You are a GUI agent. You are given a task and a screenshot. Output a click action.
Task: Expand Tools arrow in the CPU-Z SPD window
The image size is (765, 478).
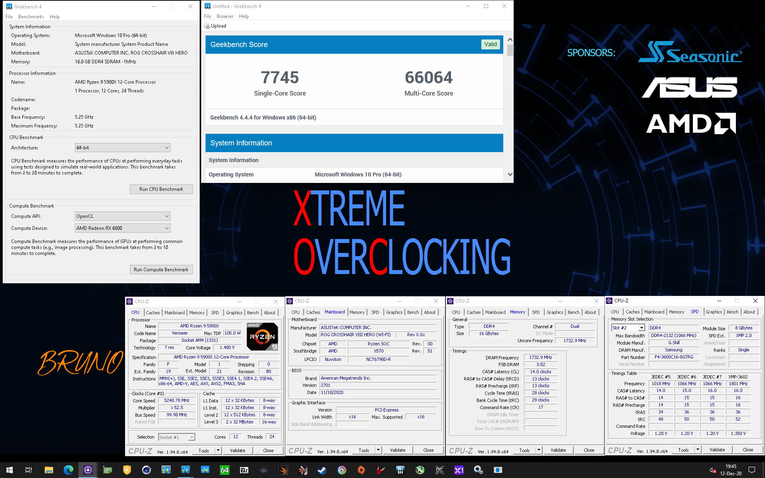pos(698,450)
